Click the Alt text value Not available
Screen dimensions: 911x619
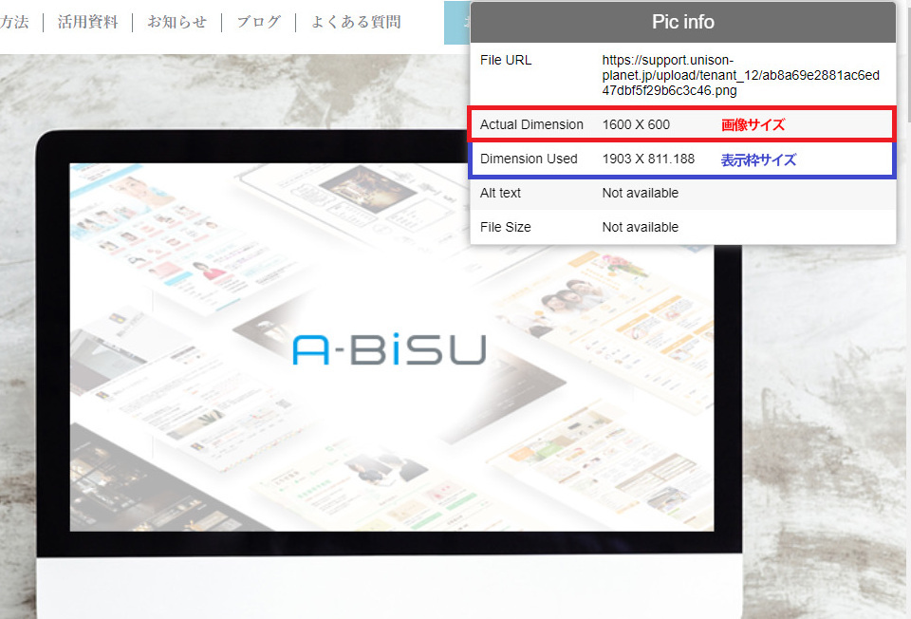(641, 193)
